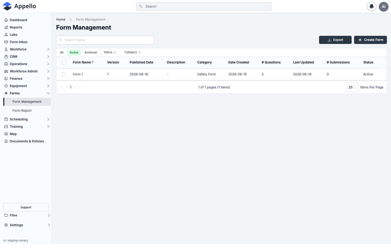Click the Scheduling calendar icon
This screenshot has width=391, height=249.
point(6,119)
